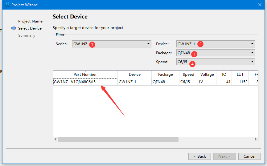Click the blue arrow current-step indicator
Screen dimensions: 267x166
14,28
